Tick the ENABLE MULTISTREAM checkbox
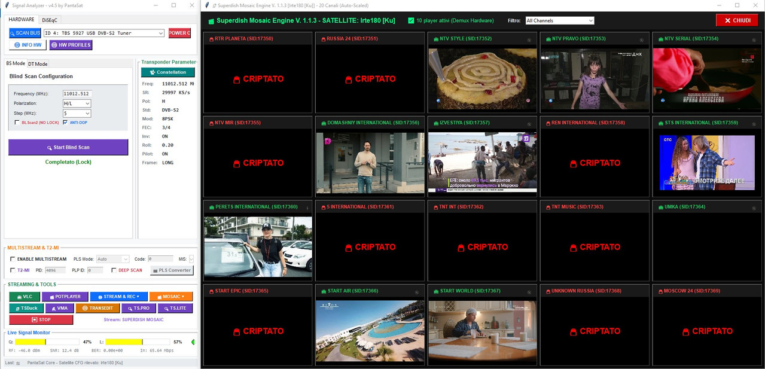The height and width of the screenshot is (369, 765). (x=13, y=259)
